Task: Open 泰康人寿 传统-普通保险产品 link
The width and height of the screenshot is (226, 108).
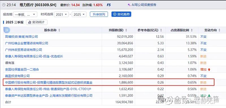Action: point(48,89)
